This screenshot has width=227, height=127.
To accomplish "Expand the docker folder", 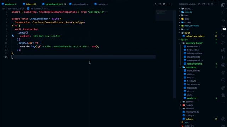I will (x=188, y=22).
